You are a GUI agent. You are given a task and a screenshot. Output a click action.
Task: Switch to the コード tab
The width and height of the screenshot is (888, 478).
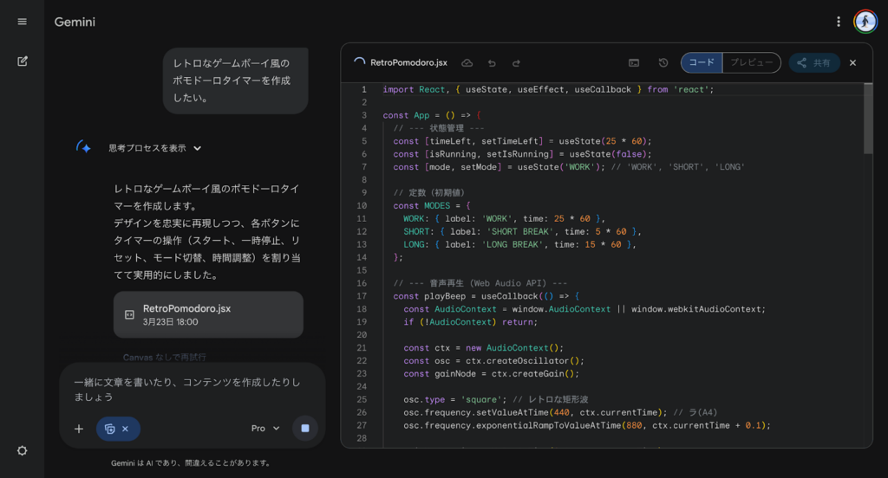tap(702, 62)
